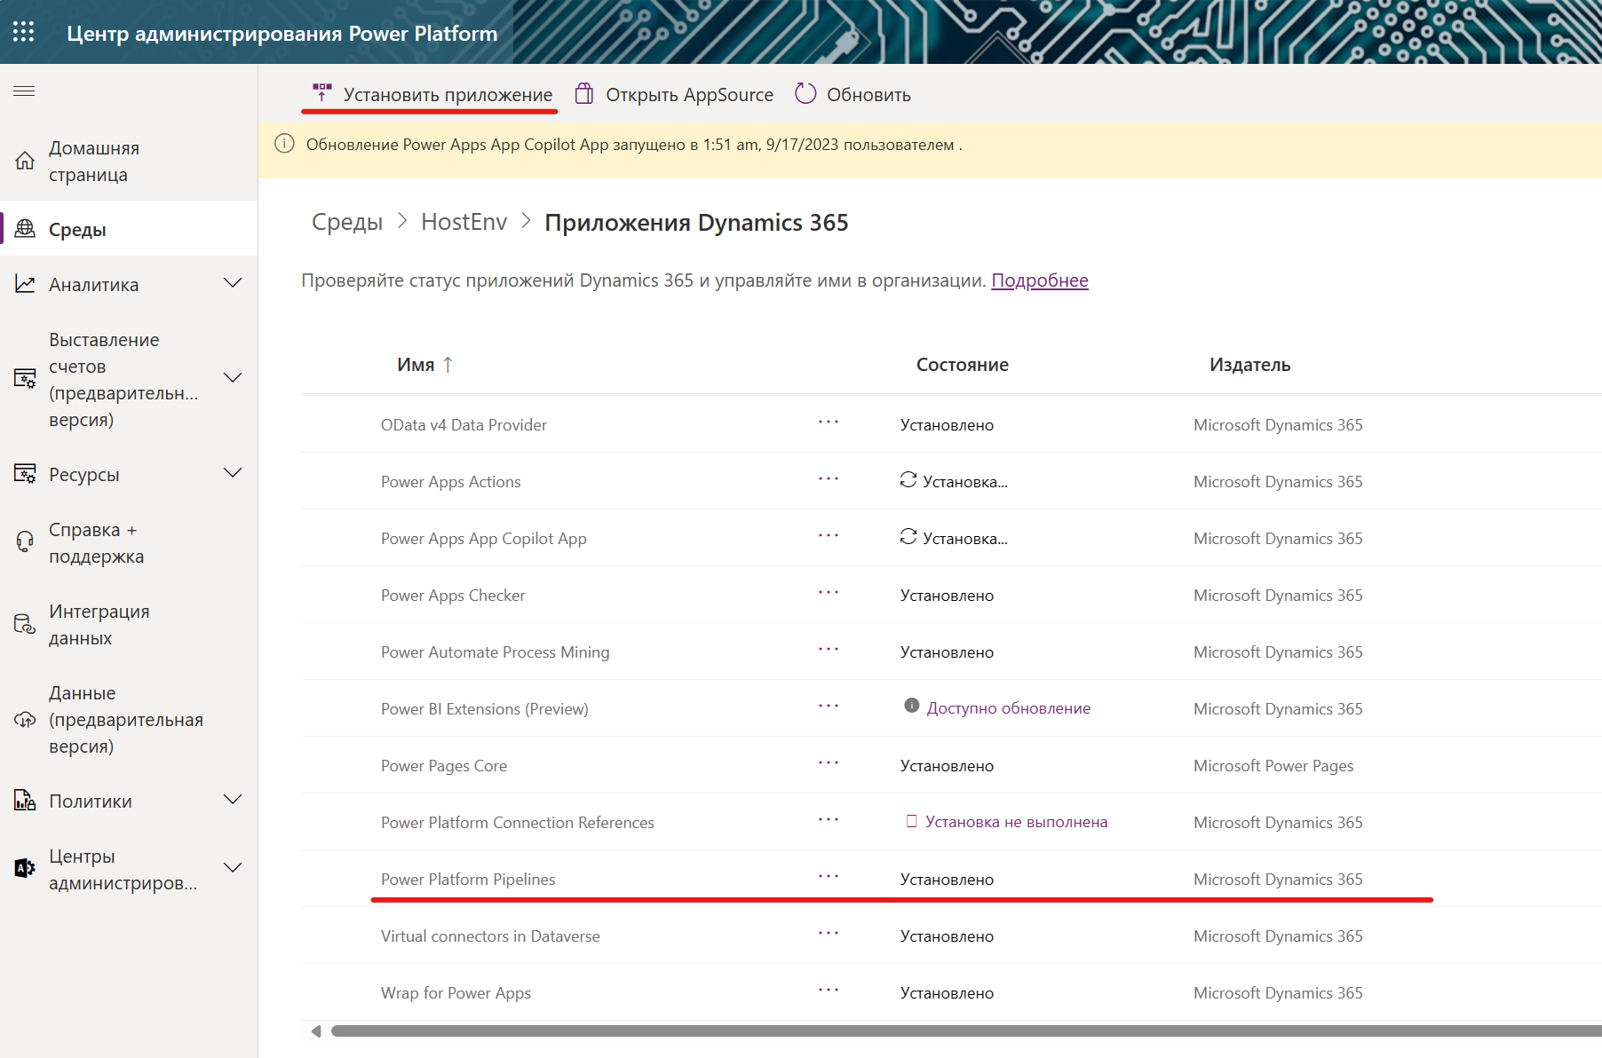1602x1058 pixels.
Task: Open the app launcher waffle icon
Action: pyautogui.click(x=24, y=33)
